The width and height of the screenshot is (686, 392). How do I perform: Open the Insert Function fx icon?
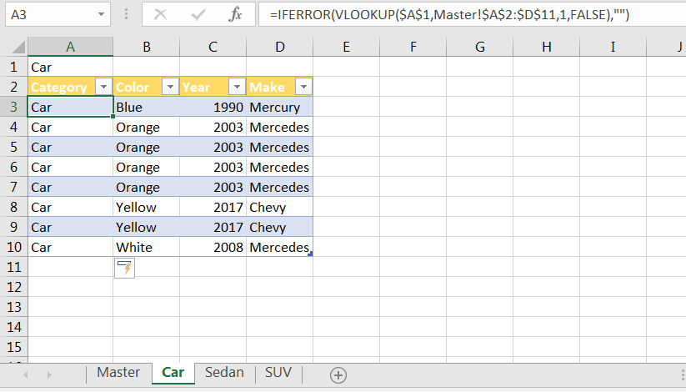pyautogui.click(x=235, y=14)
